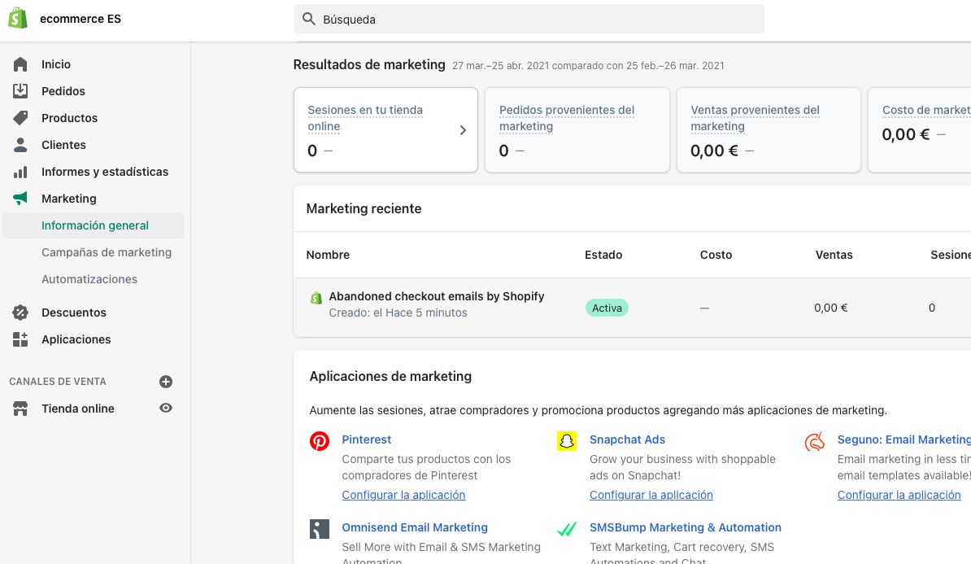Open Tienda online sales channel
This screenshot has width=971, height=564.
[x=78, y=409]
